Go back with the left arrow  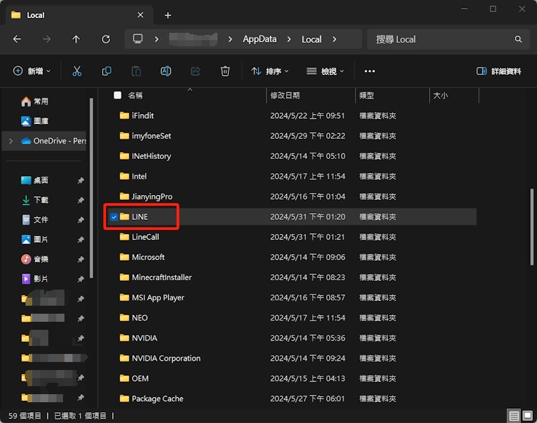pyautogui.click(x=17, y=40)
